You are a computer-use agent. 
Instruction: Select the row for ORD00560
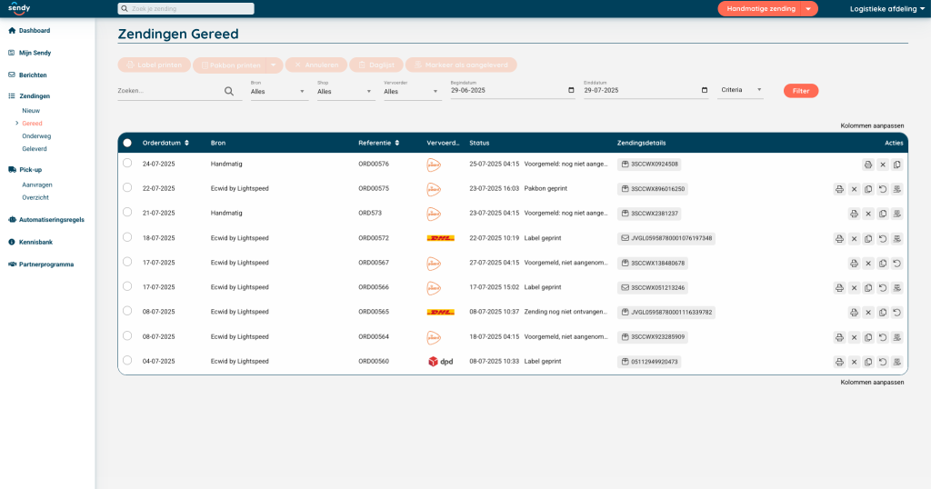click(127, 360)
